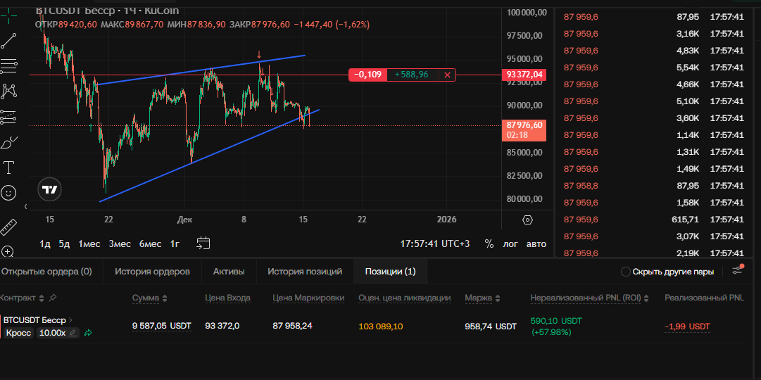Open the emoji icons tool
761x380 pixels.
[8, 193]
